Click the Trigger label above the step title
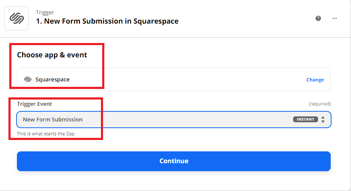351x191 pixels. (x=45, y=13)
